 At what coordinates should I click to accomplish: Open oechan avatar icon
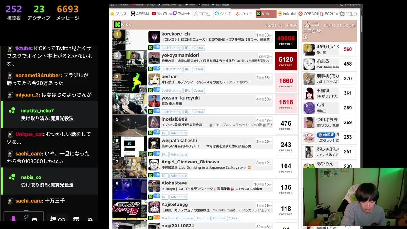(154, 80)
